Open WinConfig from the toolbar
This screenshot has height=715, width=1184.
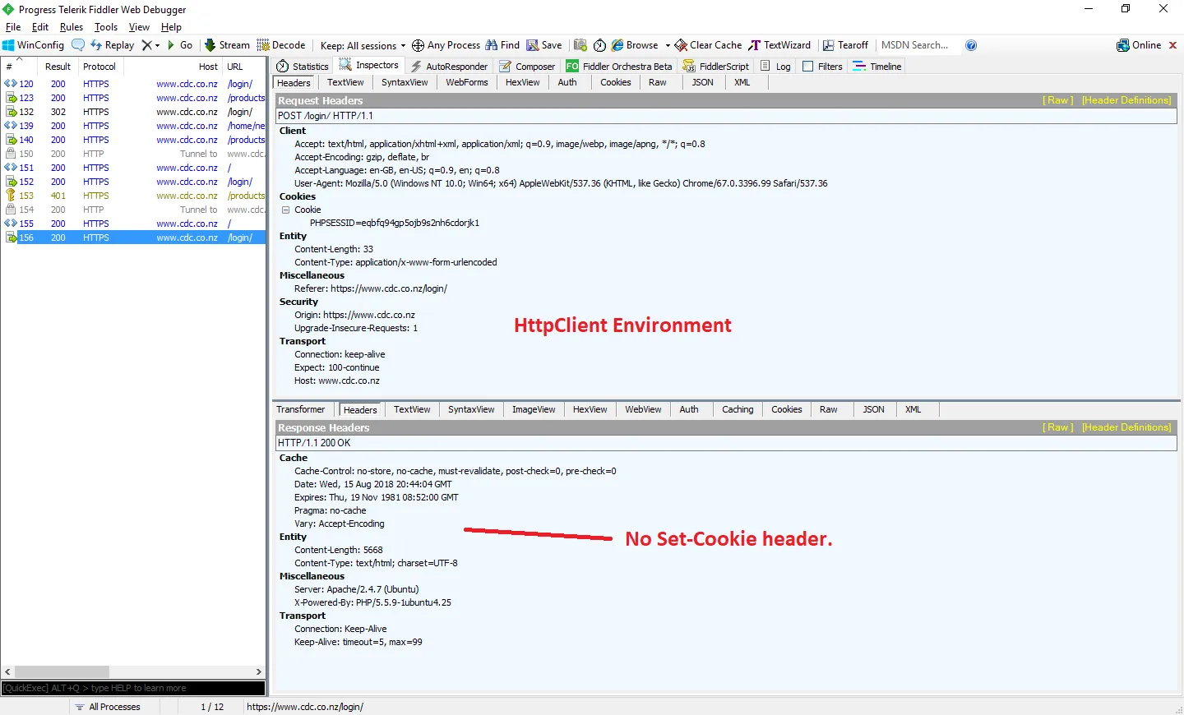pyautogui.click(x=33, y=45)
